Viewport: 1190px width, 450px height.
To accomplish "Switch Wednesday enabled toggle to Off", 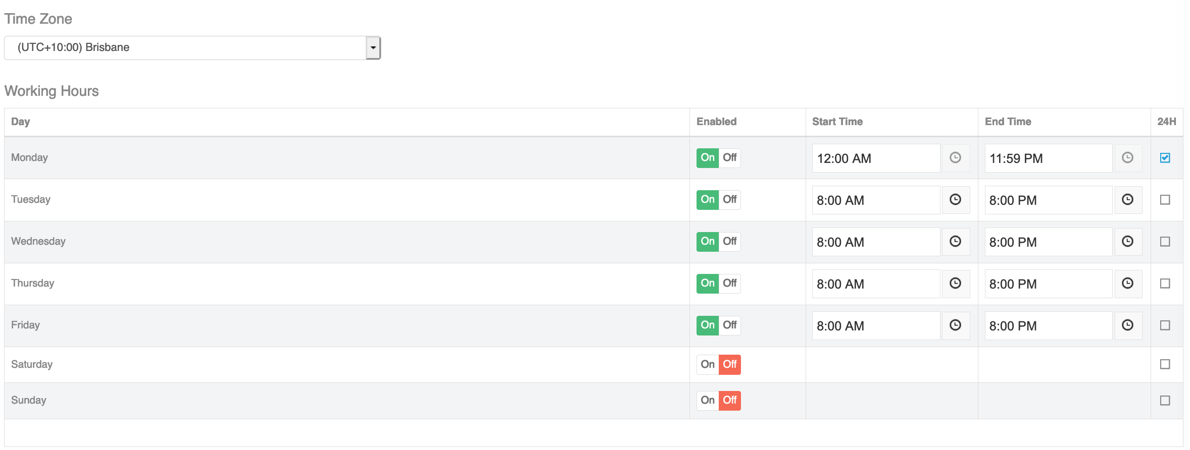I will [729, 242].
